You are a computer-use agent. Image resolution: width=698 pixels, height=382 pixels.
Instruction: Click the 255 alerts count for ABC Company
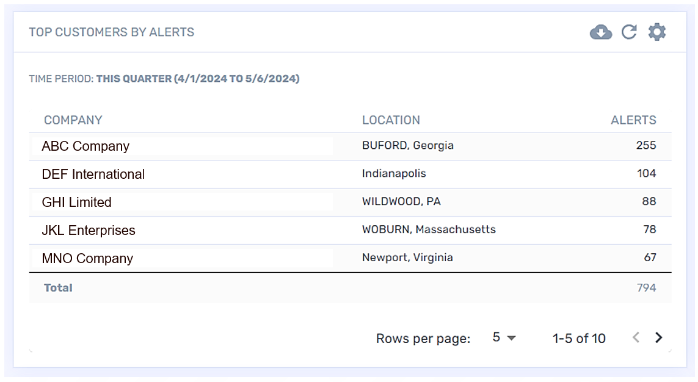click(645, 146)
